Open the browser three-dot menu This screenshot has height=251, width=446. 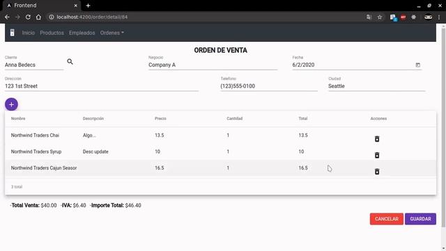[x=439, y=17]
